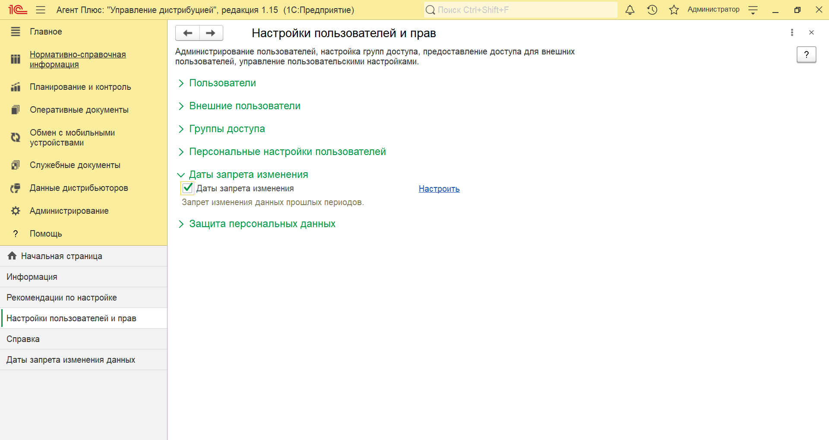Click the Служебные документы icon
The image size is (829, 440).
16,165
